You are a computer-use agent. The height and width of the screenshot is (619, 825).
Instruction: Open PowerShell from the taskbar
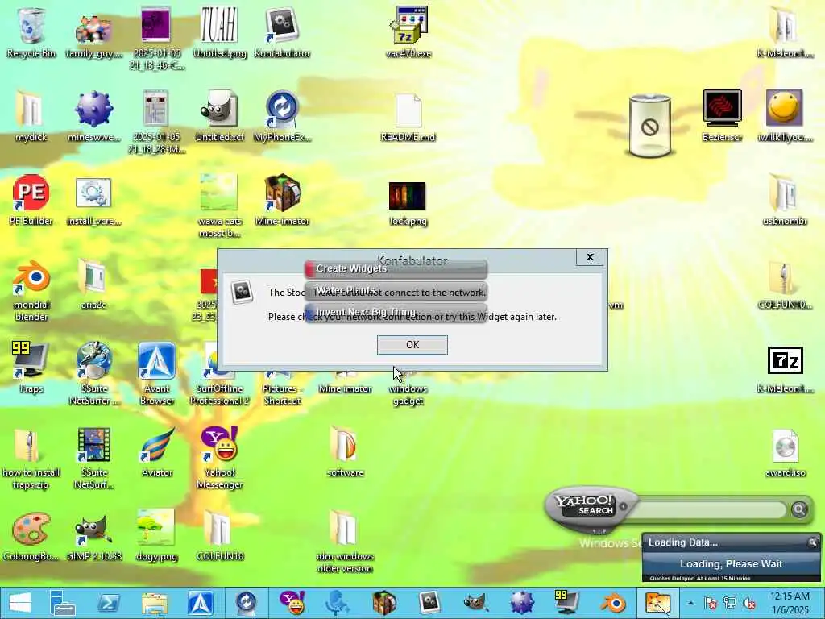[109, 603]
